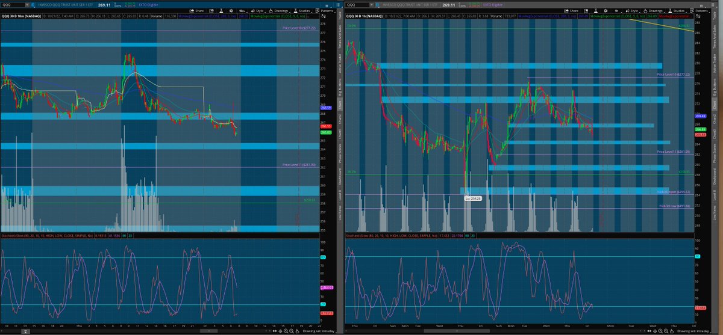Viewport: 723px width, 335px height.
Task: Click Price Level11 label in right chart
Action: [x=673, y=152]
